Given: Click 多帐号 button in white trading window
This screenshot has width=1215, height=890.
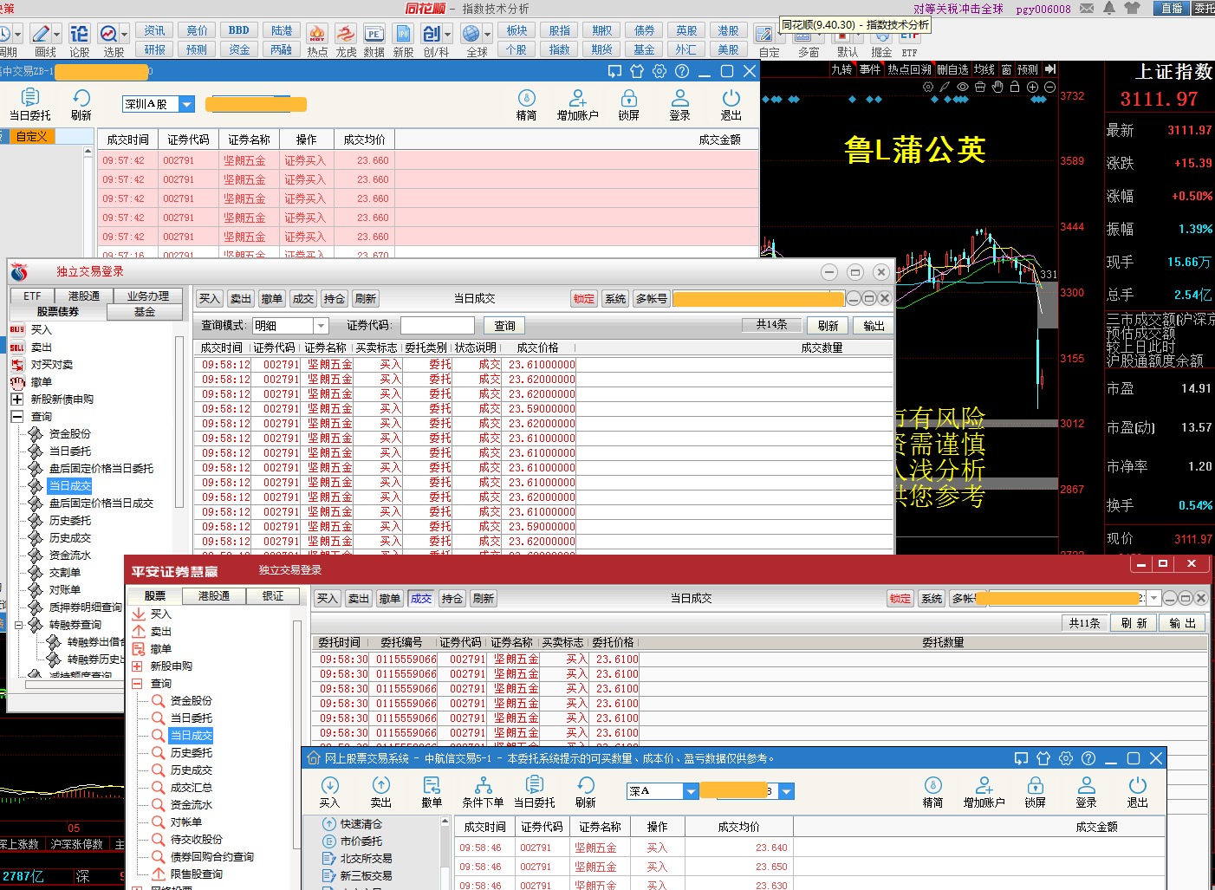Looking at the screenshot, I should [652, 299].
